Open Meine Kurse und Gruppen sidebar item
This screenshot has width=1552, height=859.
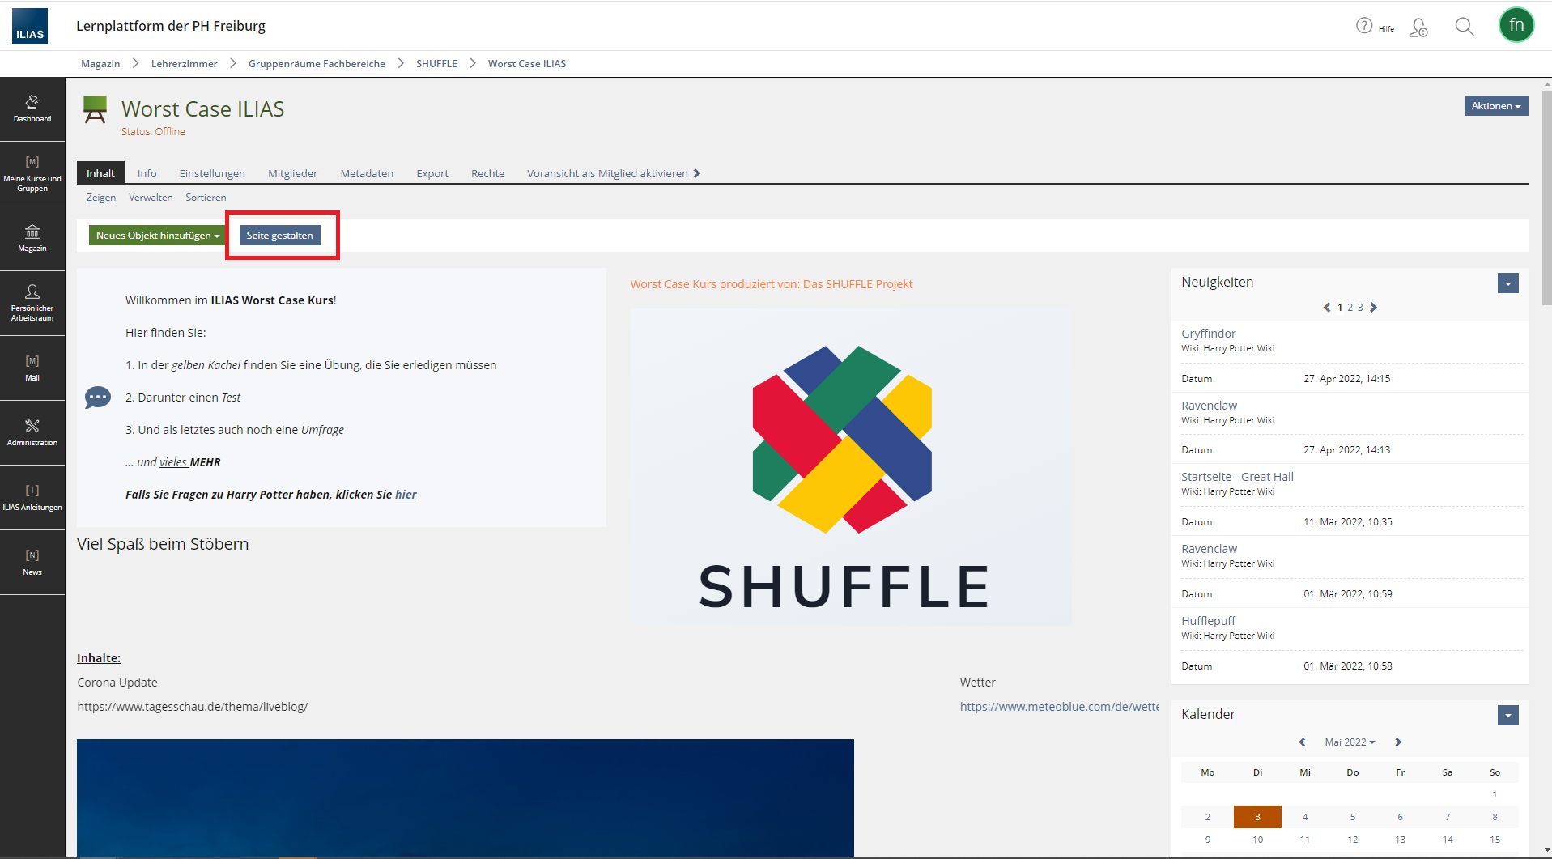coord(32,174)
